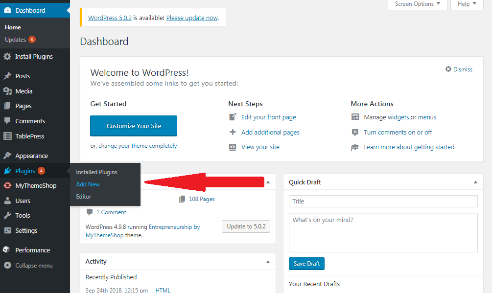Click the Tools wrench icon

7,215
